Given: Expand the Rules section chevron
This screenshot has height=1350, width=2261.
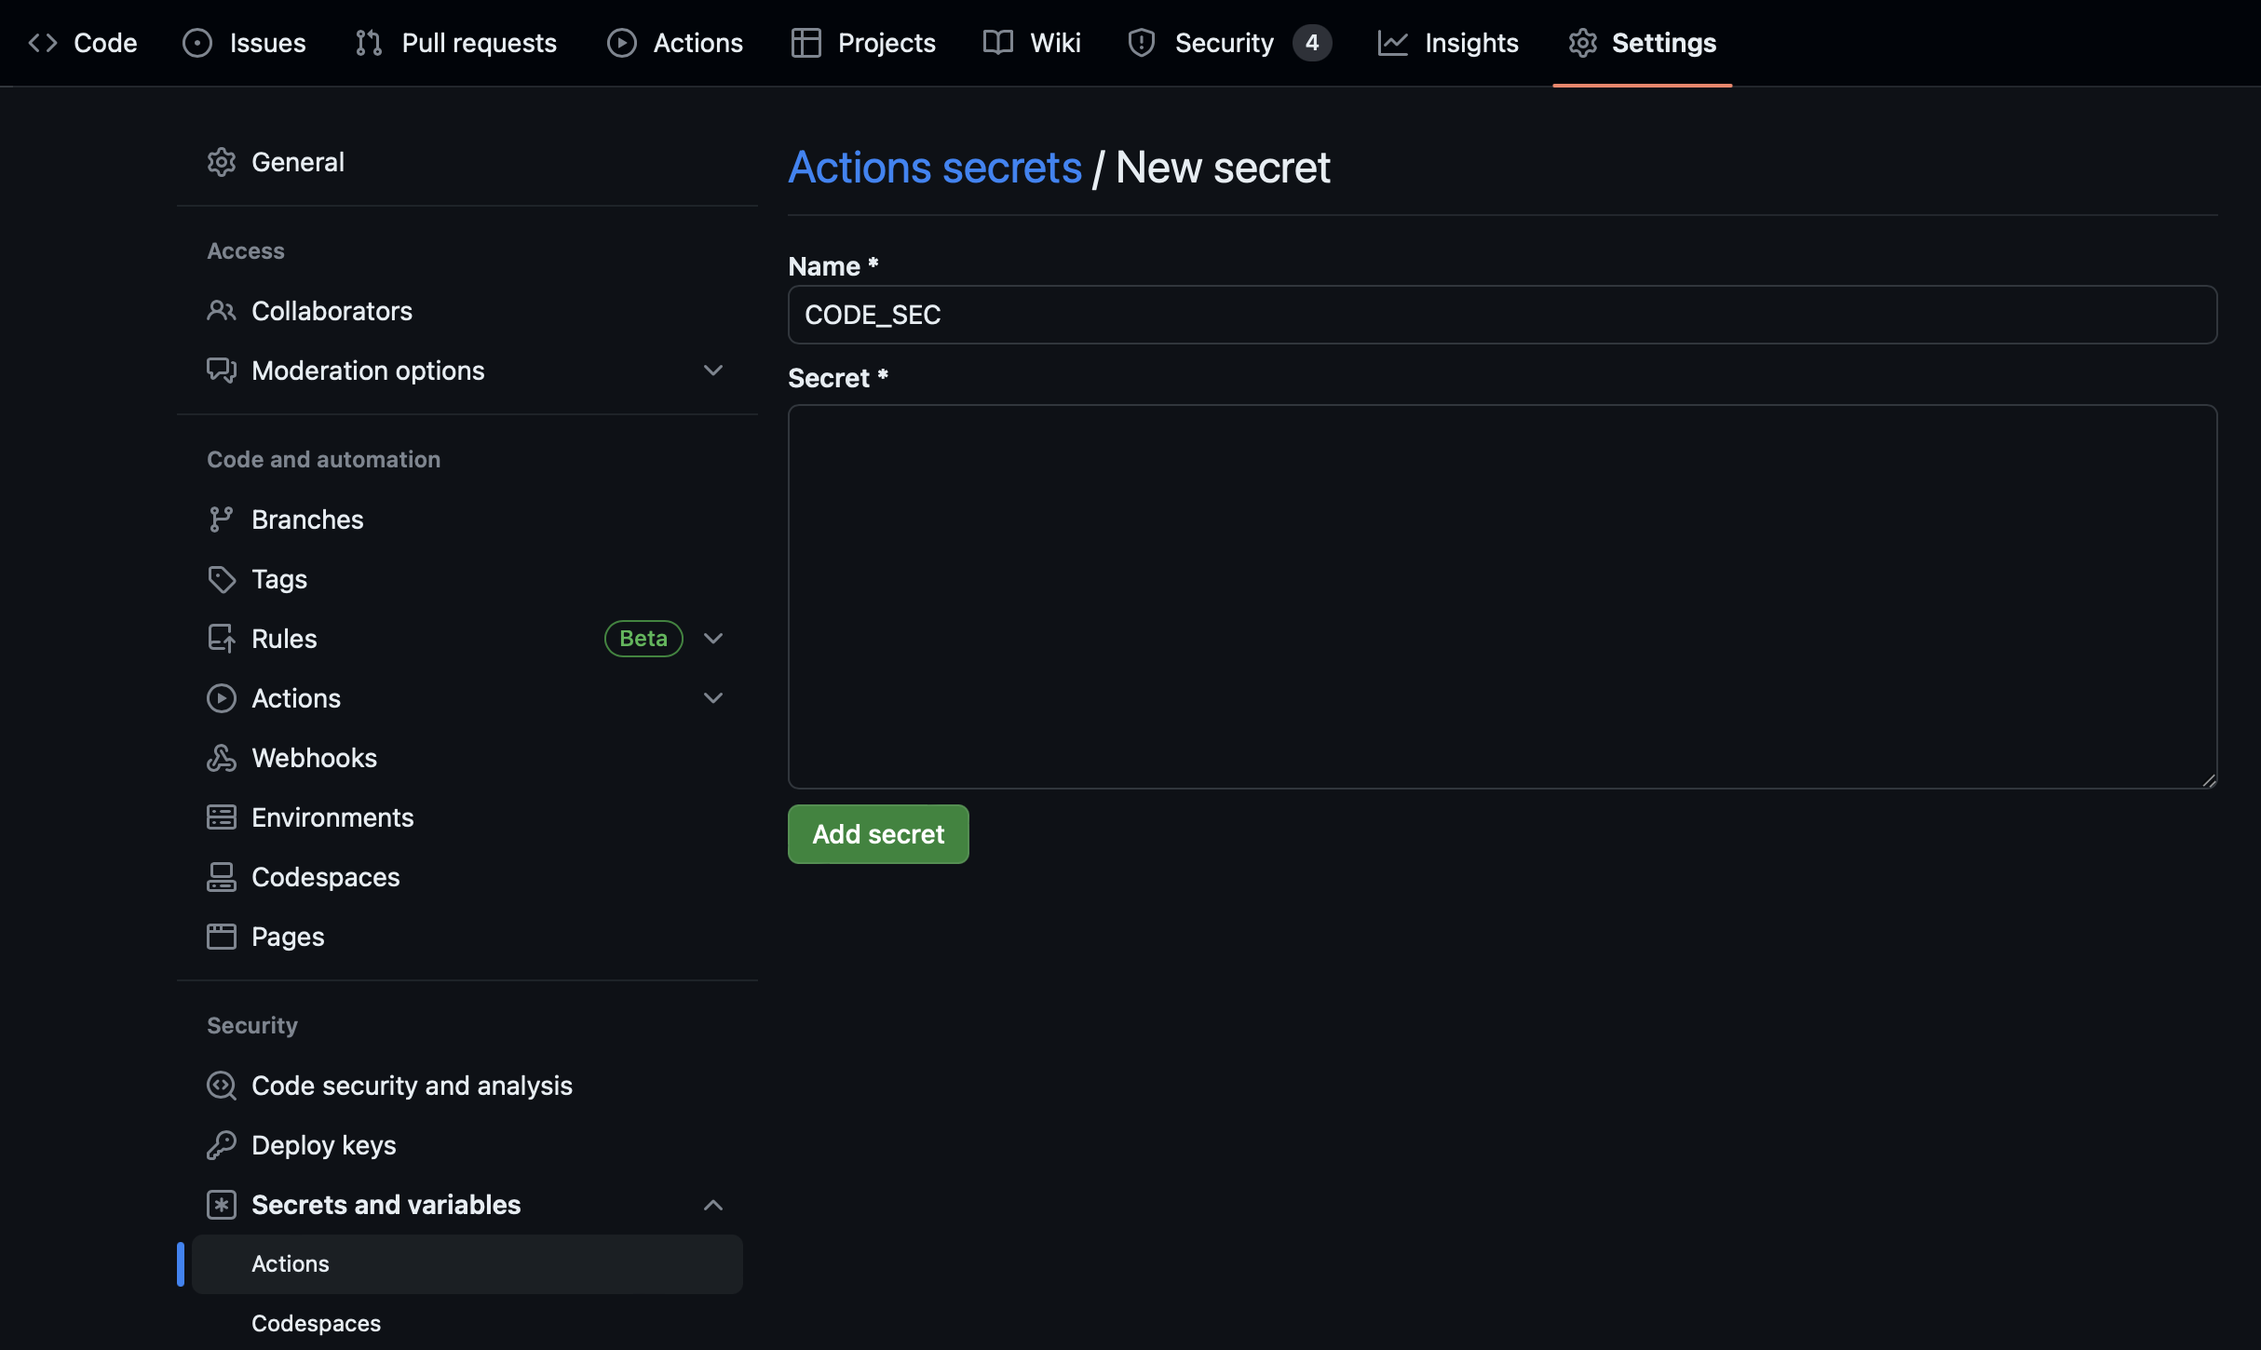Looking at the screenshot, I should pos(712,639).
